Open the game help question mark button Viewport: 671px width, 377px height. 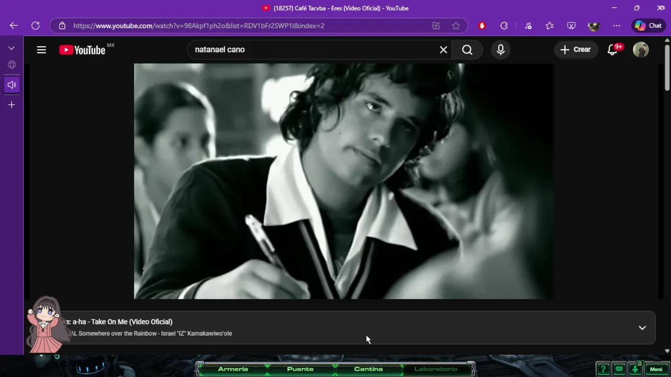603,369
